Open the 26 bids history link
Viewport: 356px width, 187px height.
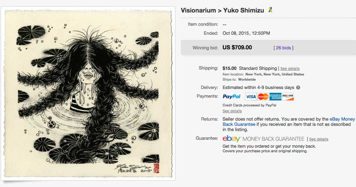[x=284, y=48]
